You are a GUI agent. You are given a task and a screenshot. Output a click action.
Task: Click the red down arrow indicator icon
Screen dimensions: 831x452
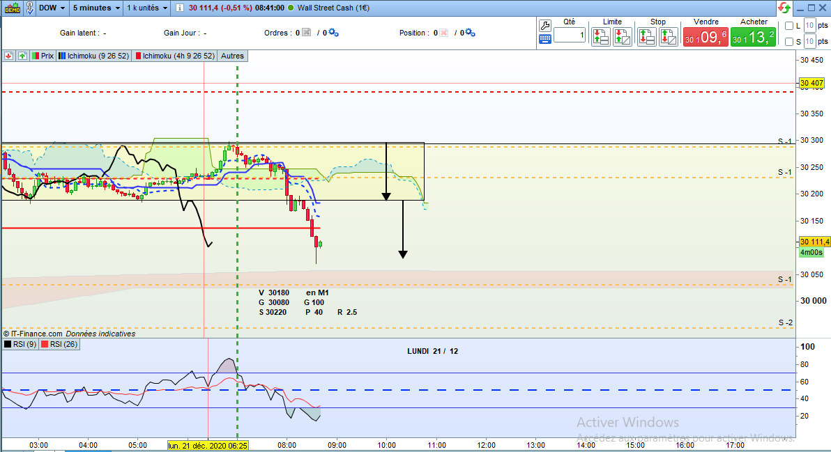point(8,56)
